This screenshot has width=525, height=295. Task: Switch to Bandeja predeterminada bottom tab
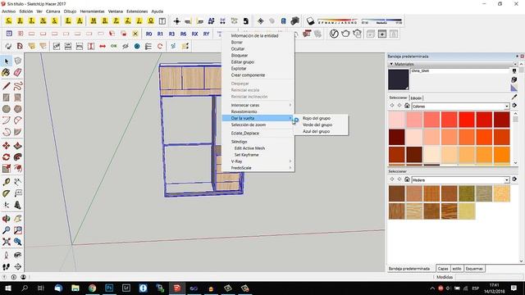point(409,269)
